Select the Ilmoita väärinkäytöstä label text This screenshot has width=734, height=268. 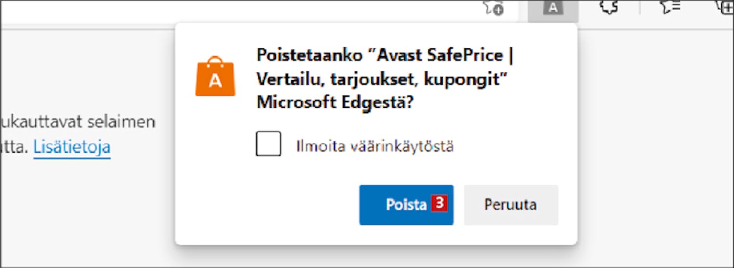point(375,146)
